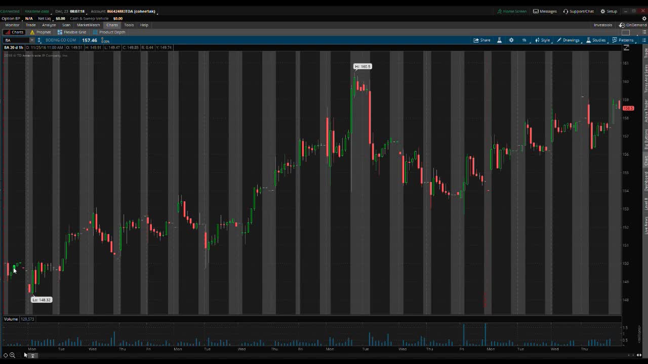Click the chart scroll handle at the bottom left

point(32,355)
